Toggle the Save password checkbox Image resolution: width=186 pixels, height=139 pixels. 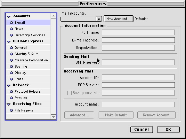70,93
